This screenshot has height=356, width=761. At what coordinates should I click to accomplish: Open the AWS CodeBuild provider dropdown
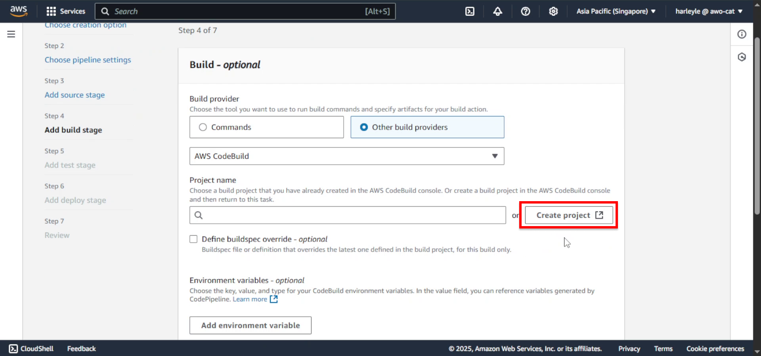(347, 156)
